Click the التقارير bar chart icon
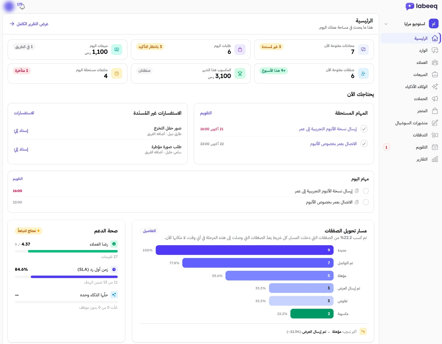Viewport: 442px width, 344px height. (x=435, y=159)
